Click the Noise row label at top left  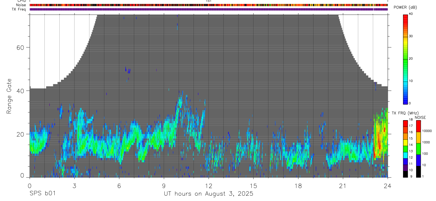coord(21,5)
